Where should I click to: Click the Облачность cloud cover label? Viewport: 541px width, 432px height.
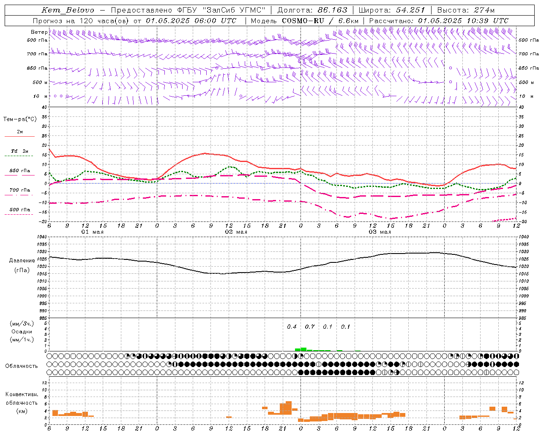(x=22, y=366)
